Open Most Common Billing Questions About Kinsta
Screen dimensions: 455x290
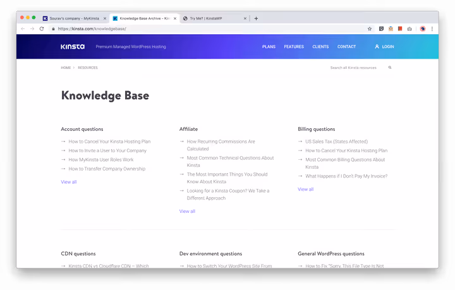(345, 163)
